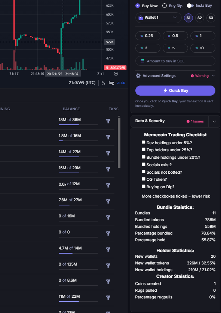The width and height of the screenshot is (221, 313).
Task: Enable the Insta Buy switch
Action: [x=190, y=6]
